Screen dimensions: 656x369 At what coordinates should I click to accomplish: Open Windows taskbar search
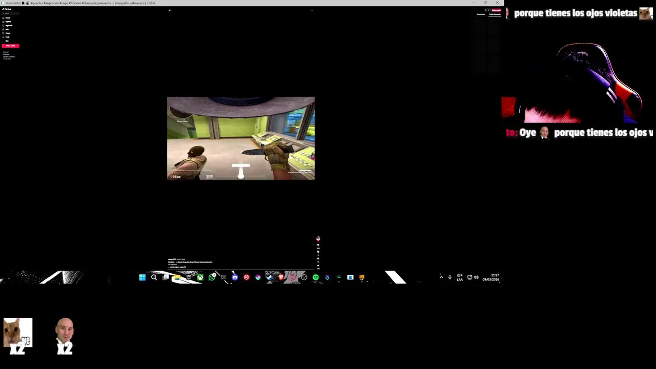tap(154, 277)
